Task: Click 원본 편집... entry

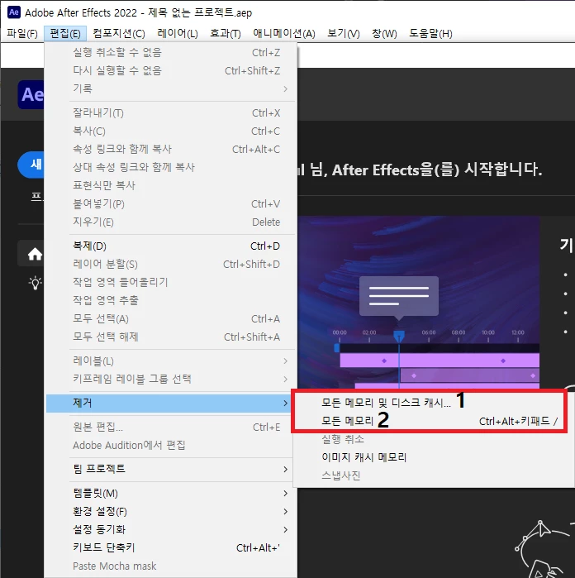Action: pyautogui.click(x=170, y=427)
